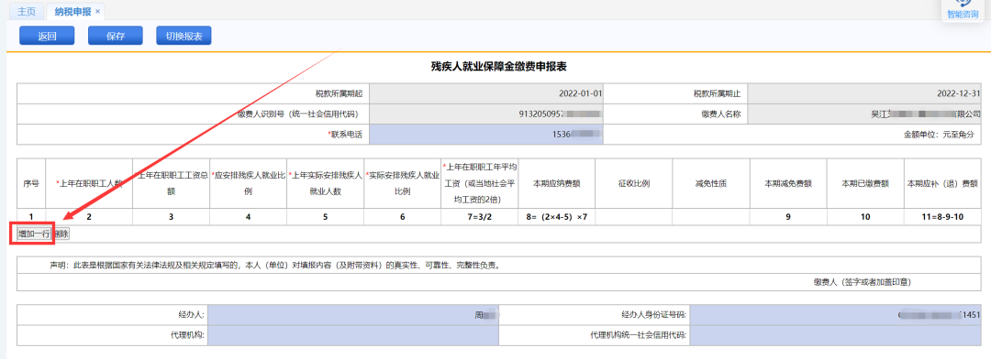Screen dimensions: 991x359
Task: Click the 经办人身份证号码 input field
Action: click(x=836, y=315)
